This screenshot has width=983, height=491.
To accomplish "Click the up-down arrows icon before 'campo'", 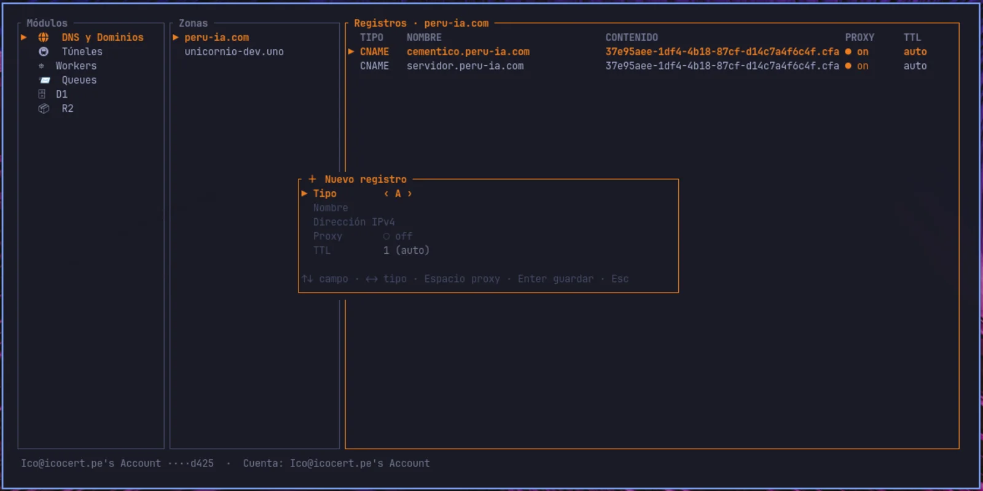I will (307, 279).
